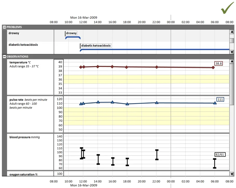Image resolution: width=236 pixels, height=188 pixels.
Task: Select blood pressure bar at 16:00
Action: [113, 161]
